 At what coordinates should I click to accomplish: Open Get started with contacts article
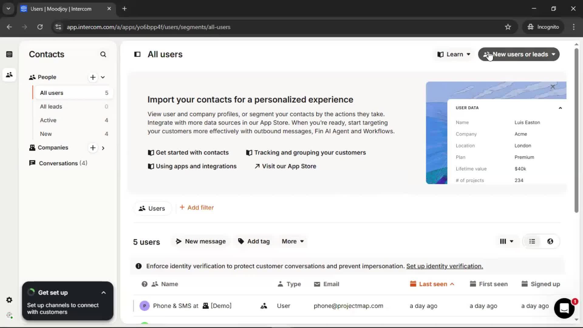[188, 153]
